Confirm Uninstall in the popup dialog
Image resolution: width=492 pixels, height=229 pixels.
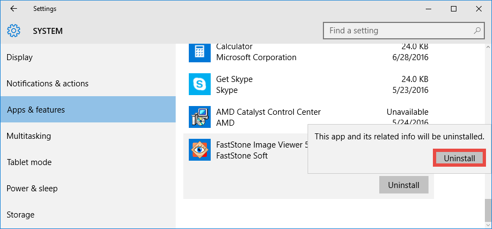click(x=459, y=158)
